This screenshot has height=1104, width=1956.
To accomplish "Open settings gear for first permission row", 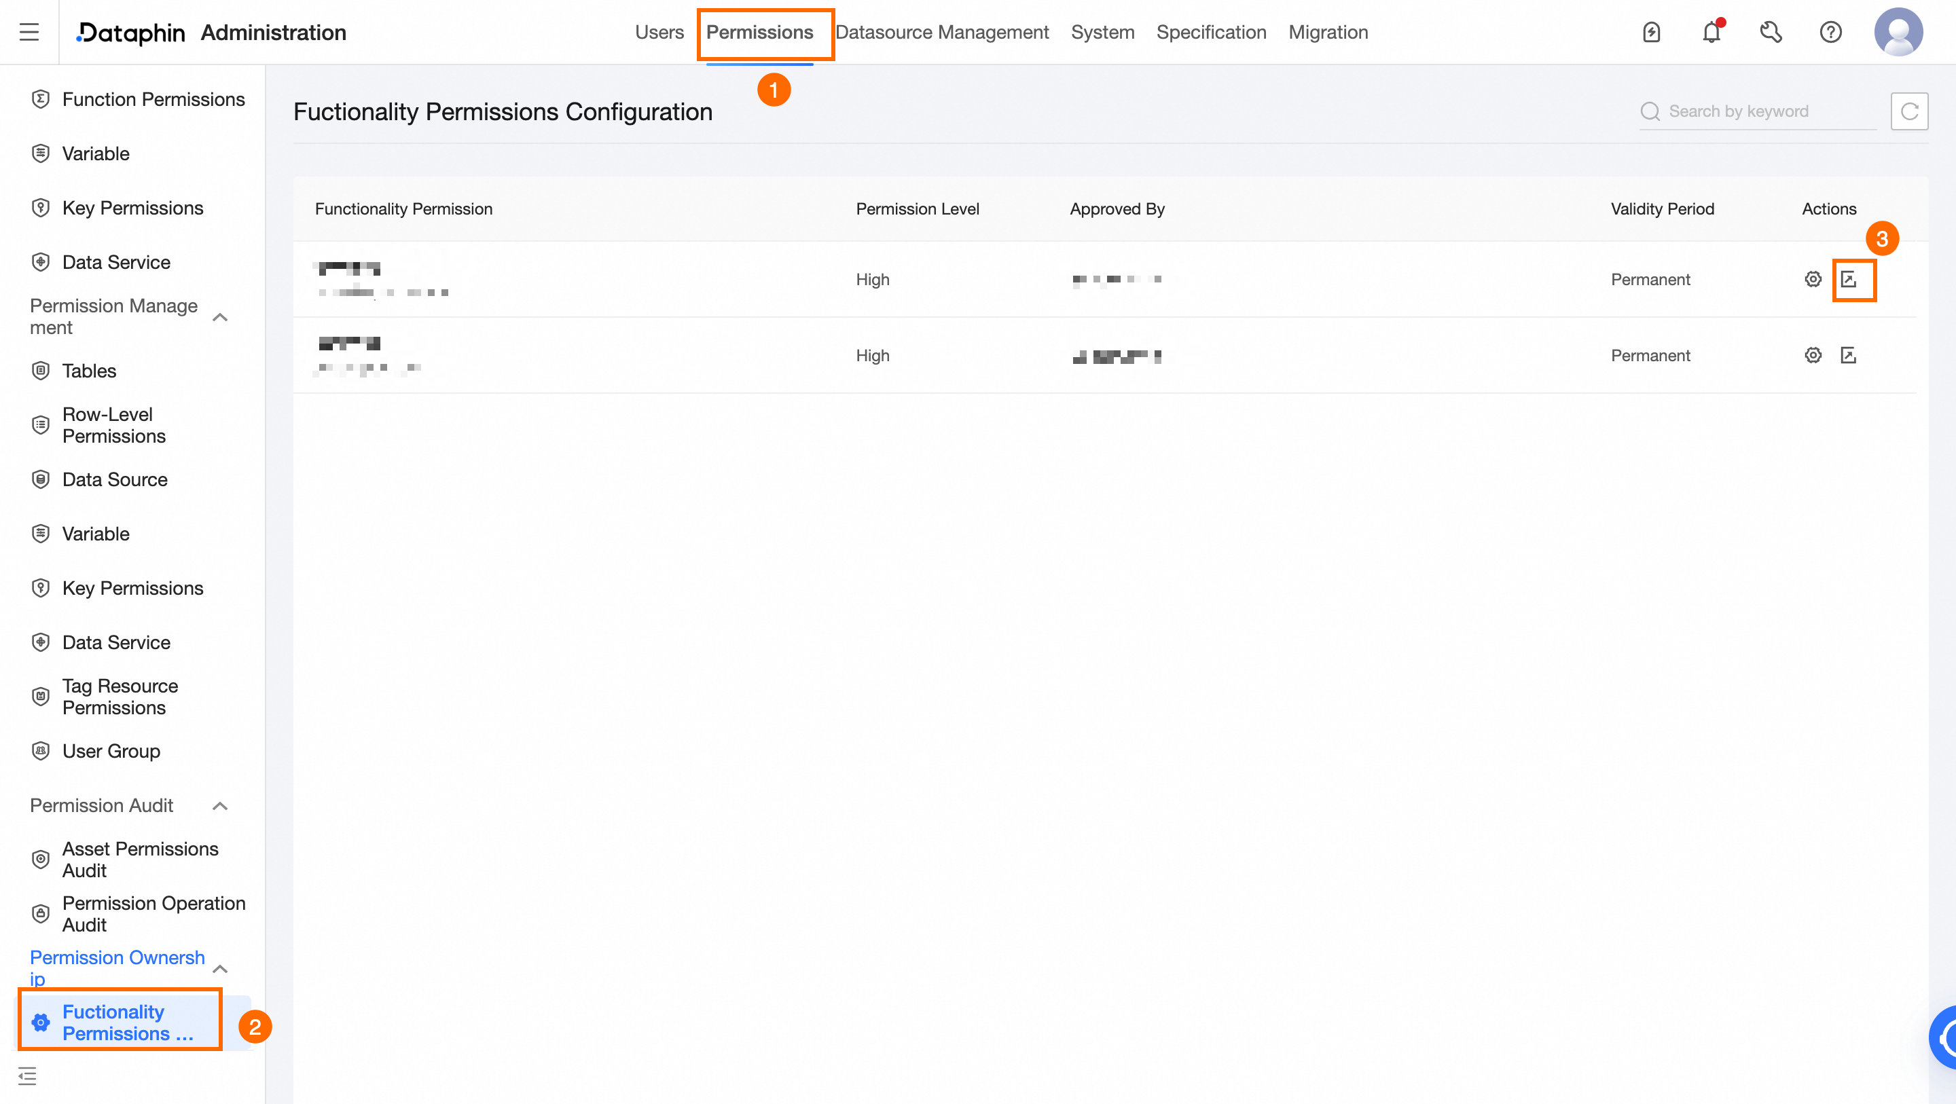I will coord(1813,280).
